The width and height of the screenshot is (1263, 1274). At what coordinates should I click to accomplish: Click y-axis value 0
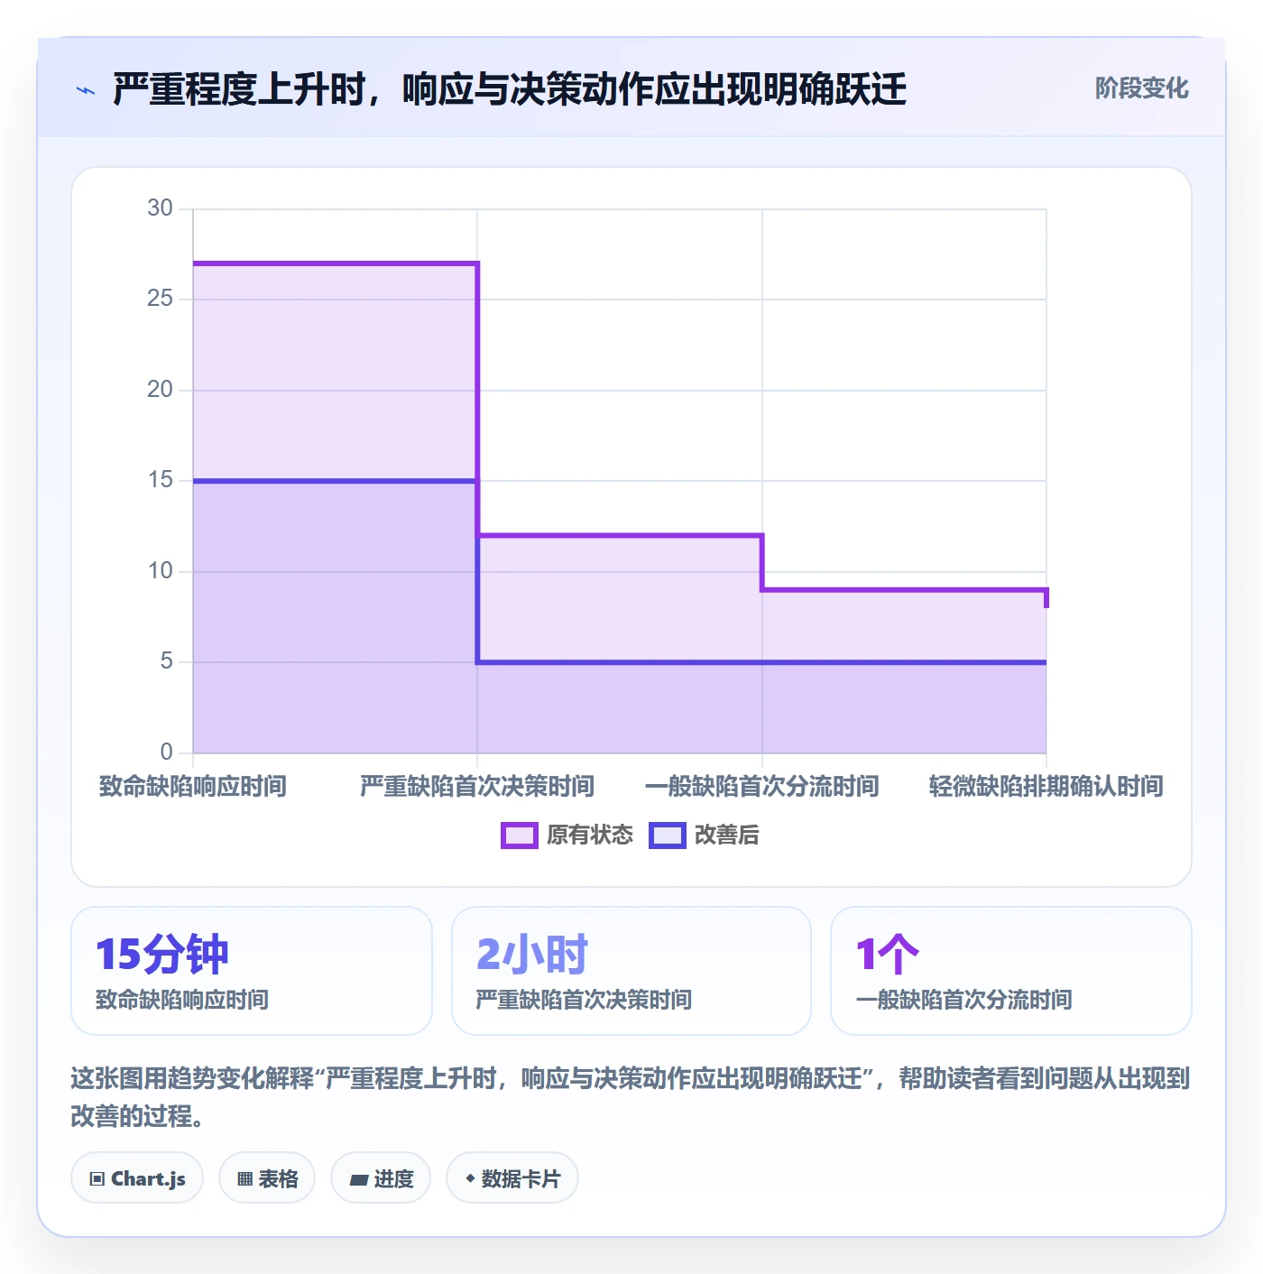point(167,752)
